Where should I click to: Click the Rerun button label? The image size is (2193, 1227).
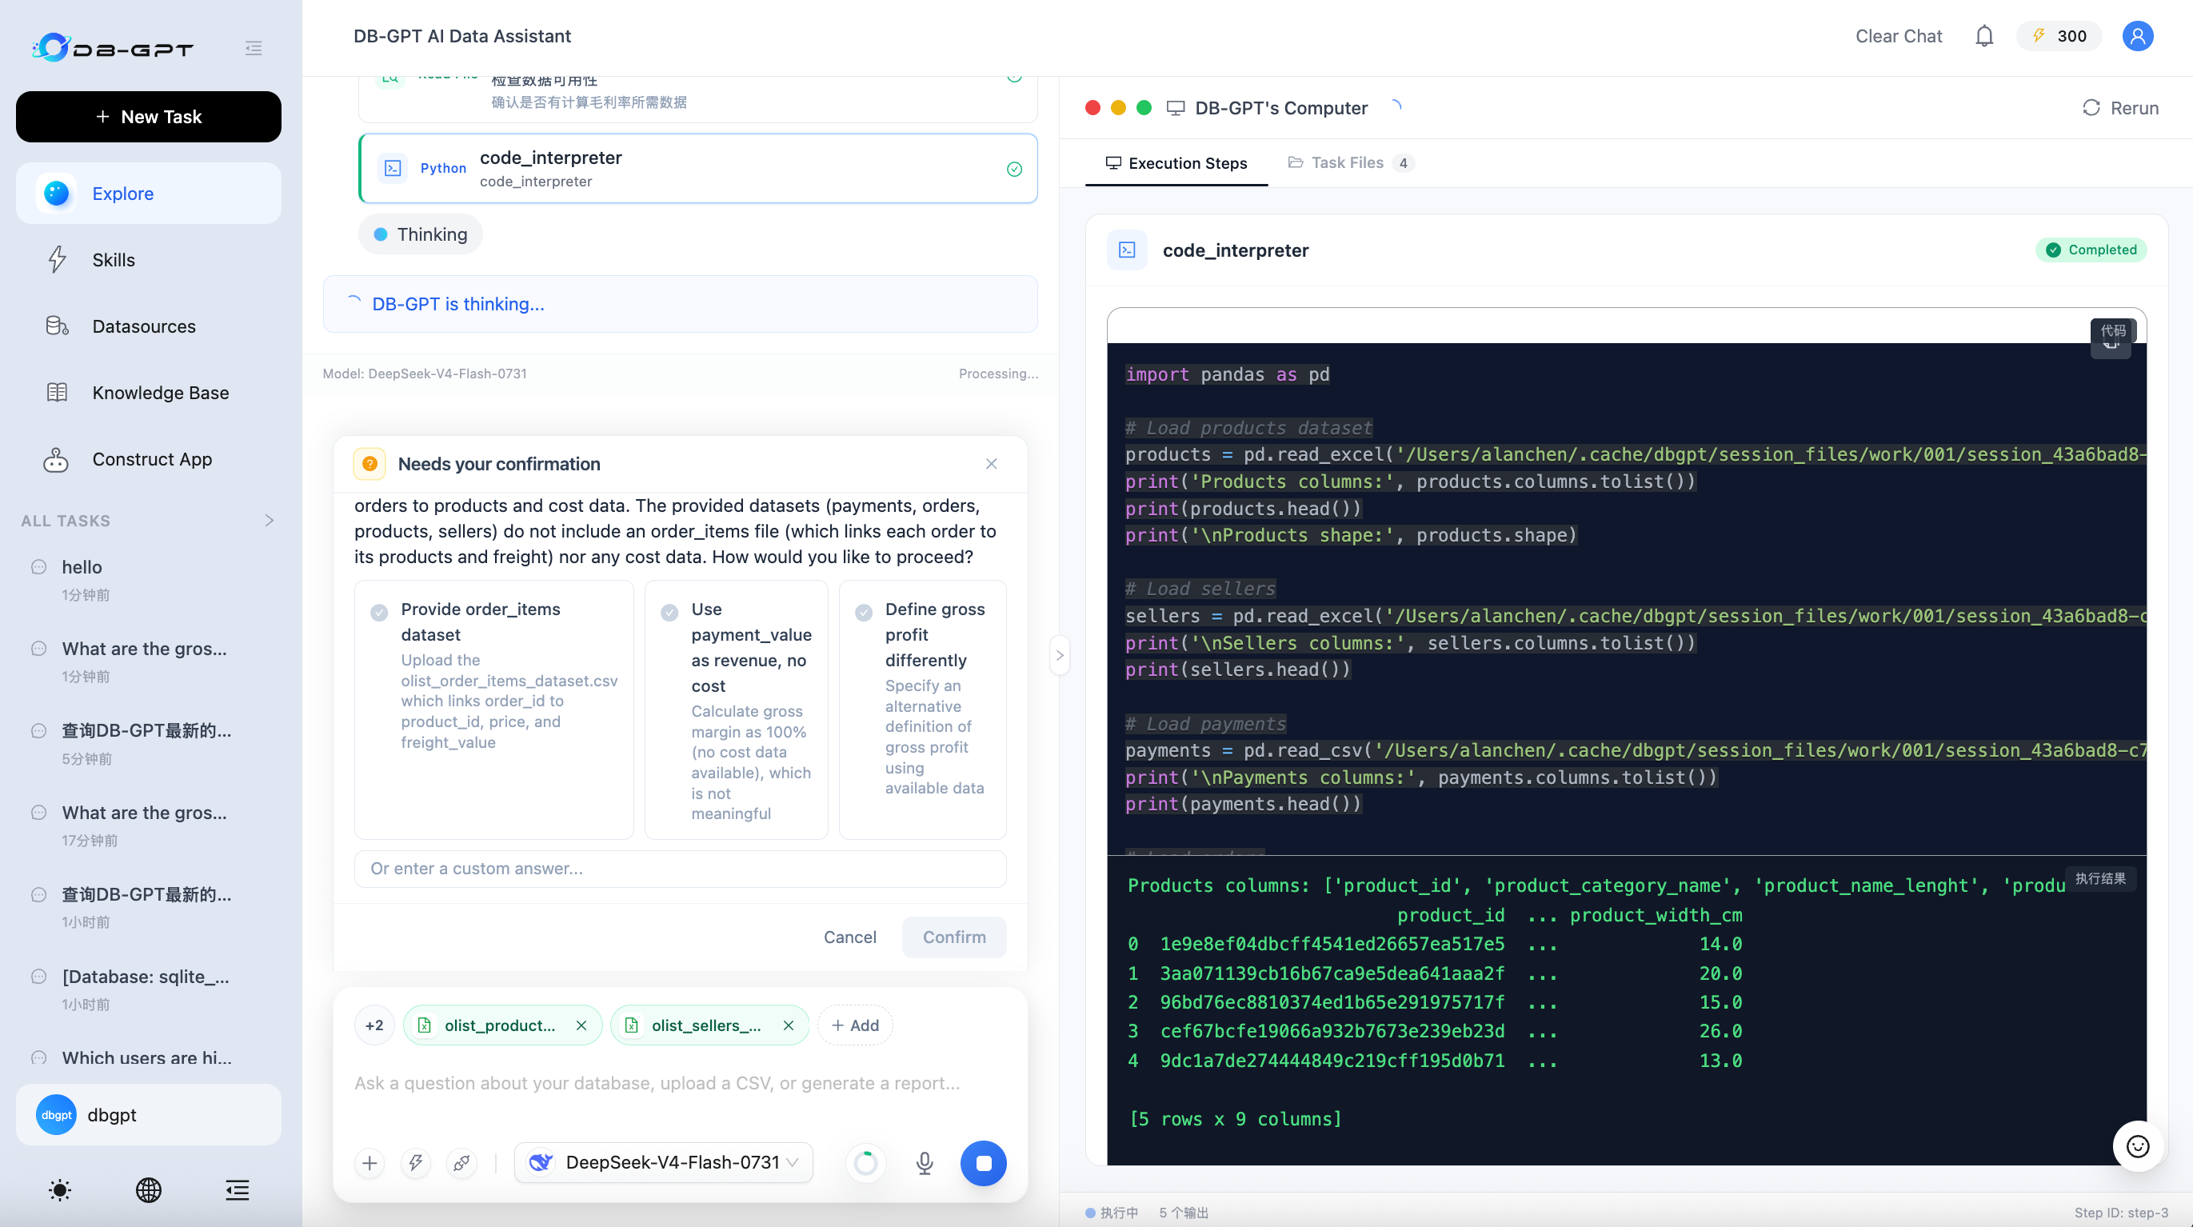pos(2135,108)
